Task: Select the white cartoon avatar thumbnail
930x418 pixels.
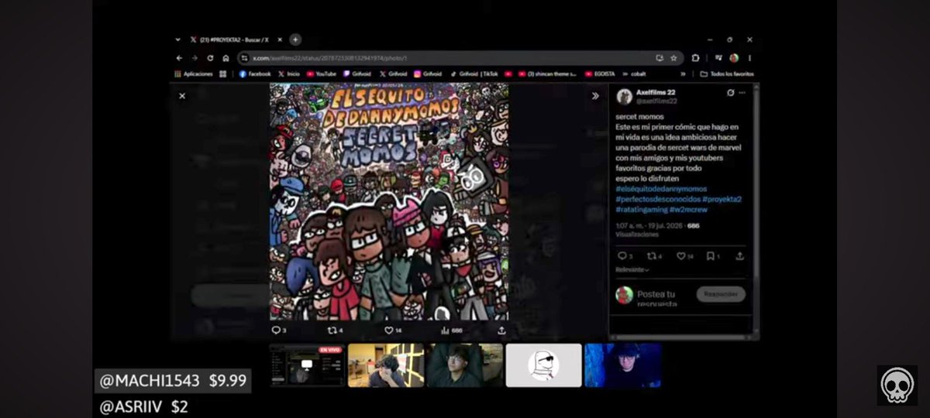Action: [544, 365]
